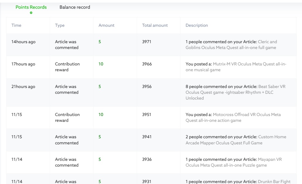The image size is (302, 184).
Task: Click 'Contribution reward' in the Motocross row
Action: tap(67, 117)
